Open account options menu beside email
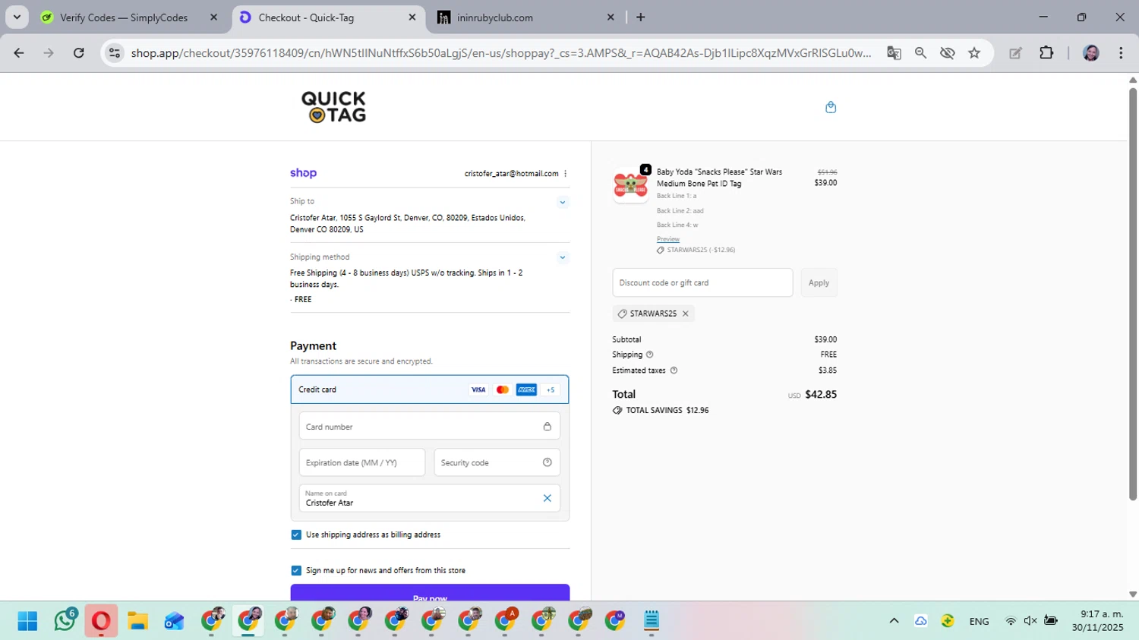 (x=566, y=174)
